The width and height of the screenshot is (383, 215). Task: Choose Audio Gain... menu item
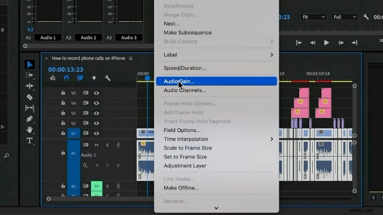[x=216, y=81]
